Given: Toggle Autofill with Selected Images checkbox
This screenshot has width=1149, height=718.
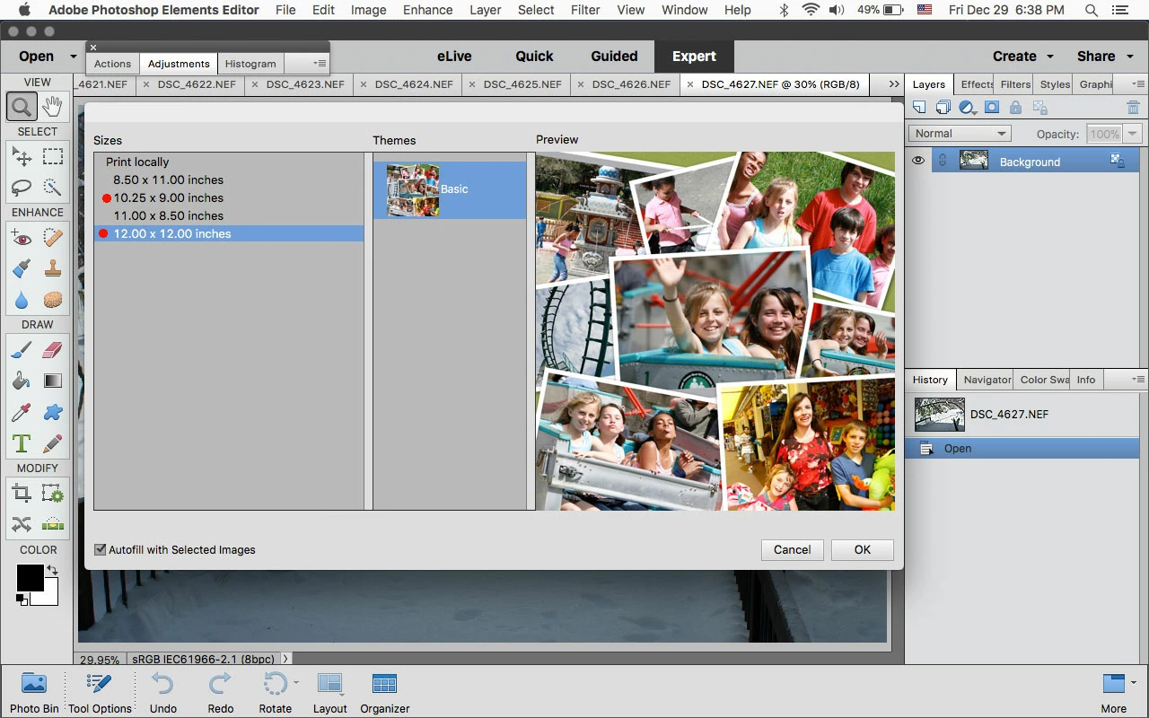Looking at the screenshot, I should point(101,549).
